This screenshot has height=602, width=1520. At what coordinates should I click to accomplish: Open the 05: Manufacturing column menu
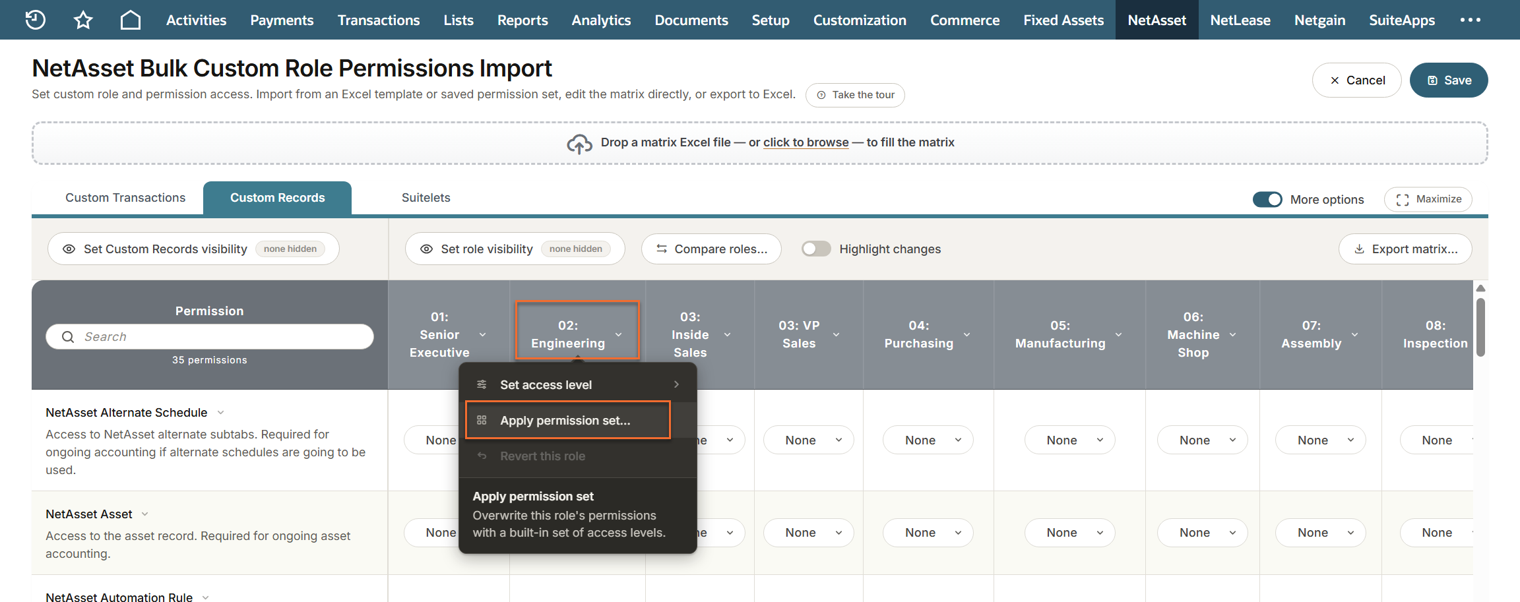tap(1118, 335)
